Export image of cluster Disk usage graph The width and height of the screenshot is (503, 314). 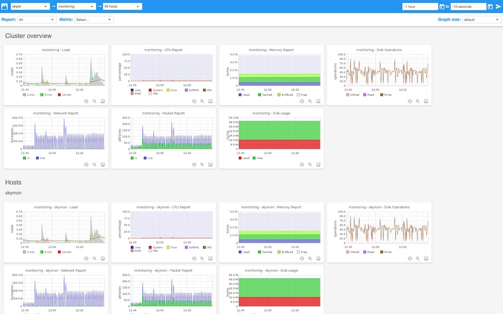(x=318, y=165)
